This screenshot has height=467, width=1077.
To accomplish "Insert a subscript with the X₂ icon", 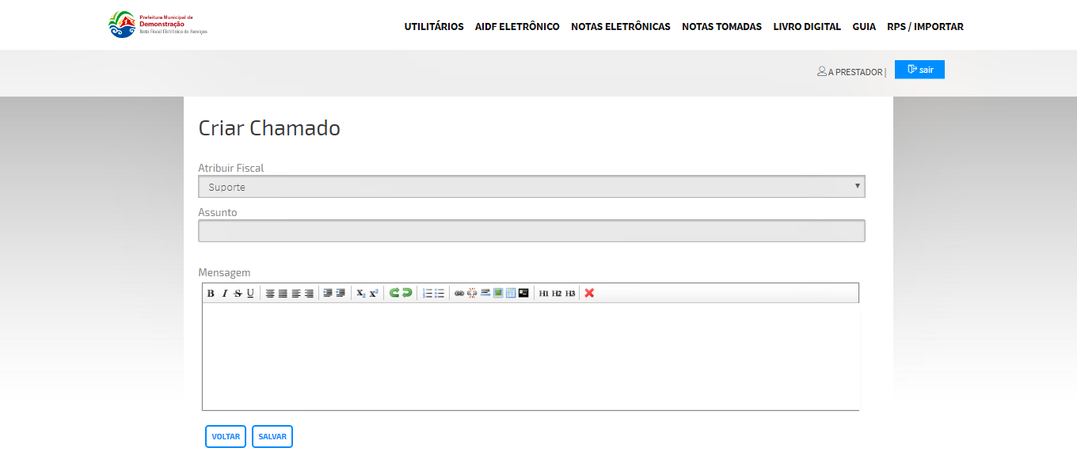I will pyautogui.click(x=361, y=294).
